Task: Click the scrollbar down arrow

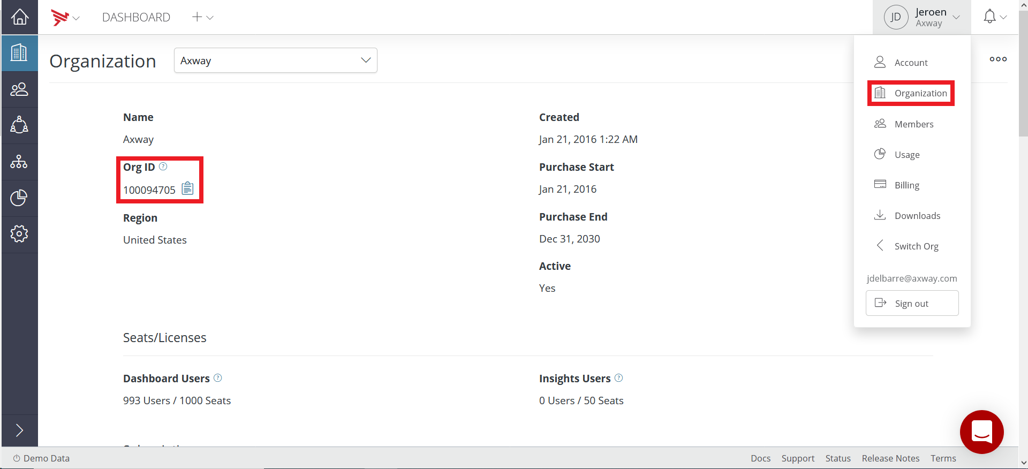Action: click(x=1023, y=463)
